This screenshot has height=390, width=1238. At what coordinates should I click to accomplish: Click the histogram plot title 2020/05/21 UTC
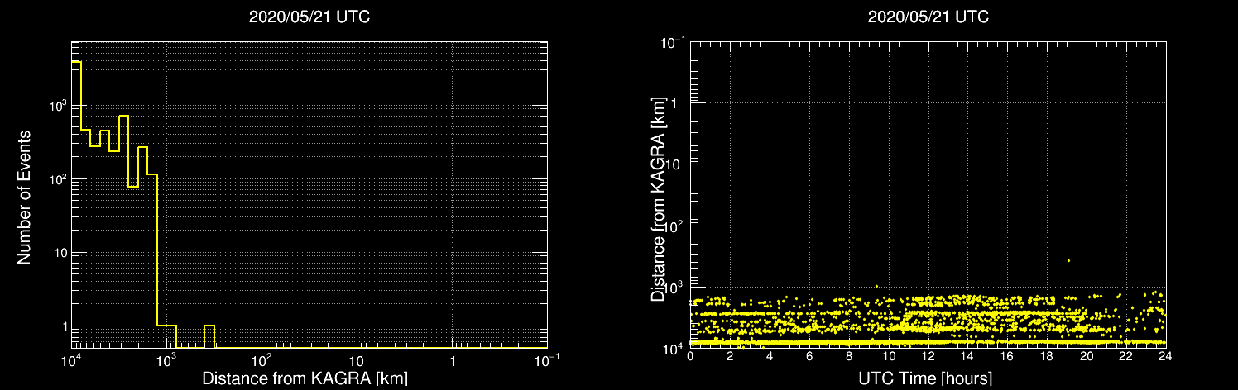coord(309,17)
